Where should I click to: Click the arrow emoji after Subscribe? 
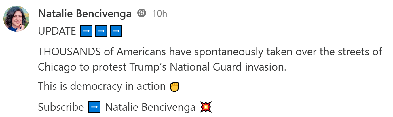(94, 107)
